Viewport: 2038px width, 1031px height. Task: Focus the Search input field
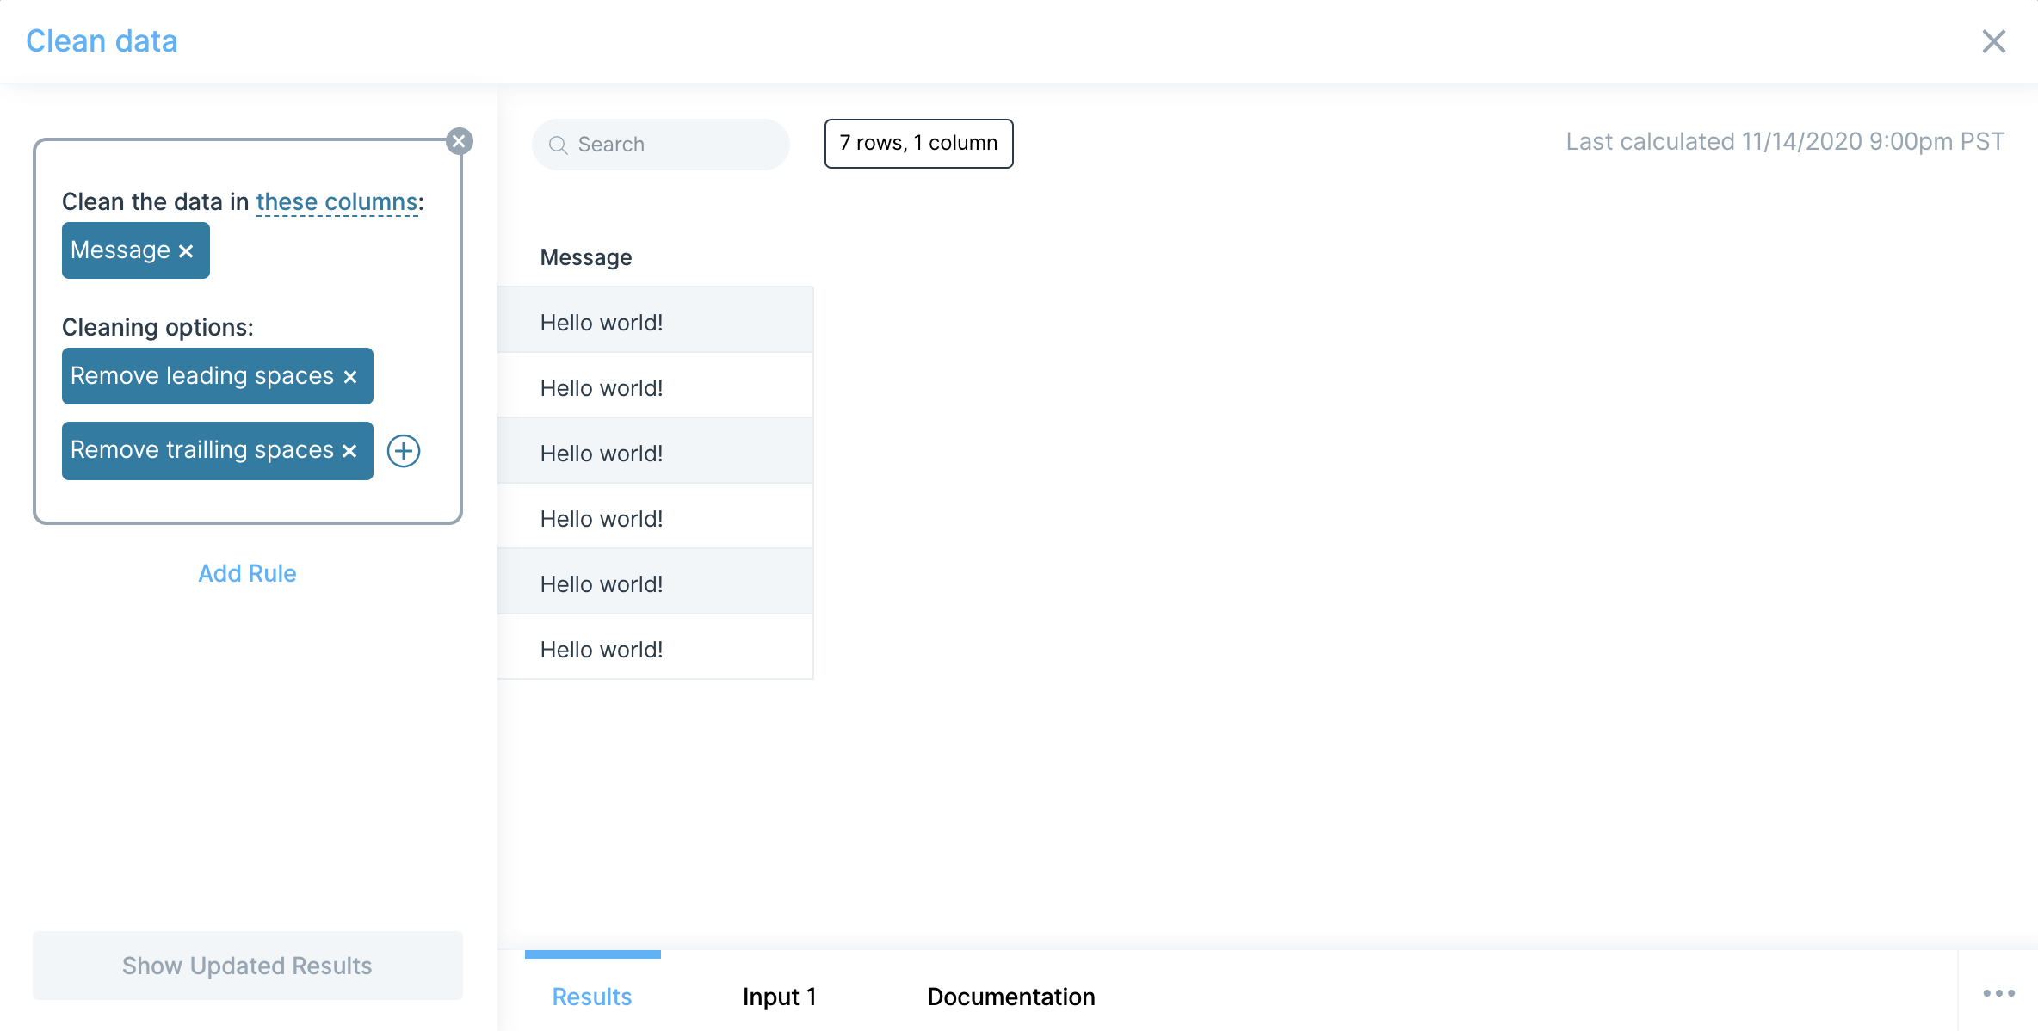[661, 145]
